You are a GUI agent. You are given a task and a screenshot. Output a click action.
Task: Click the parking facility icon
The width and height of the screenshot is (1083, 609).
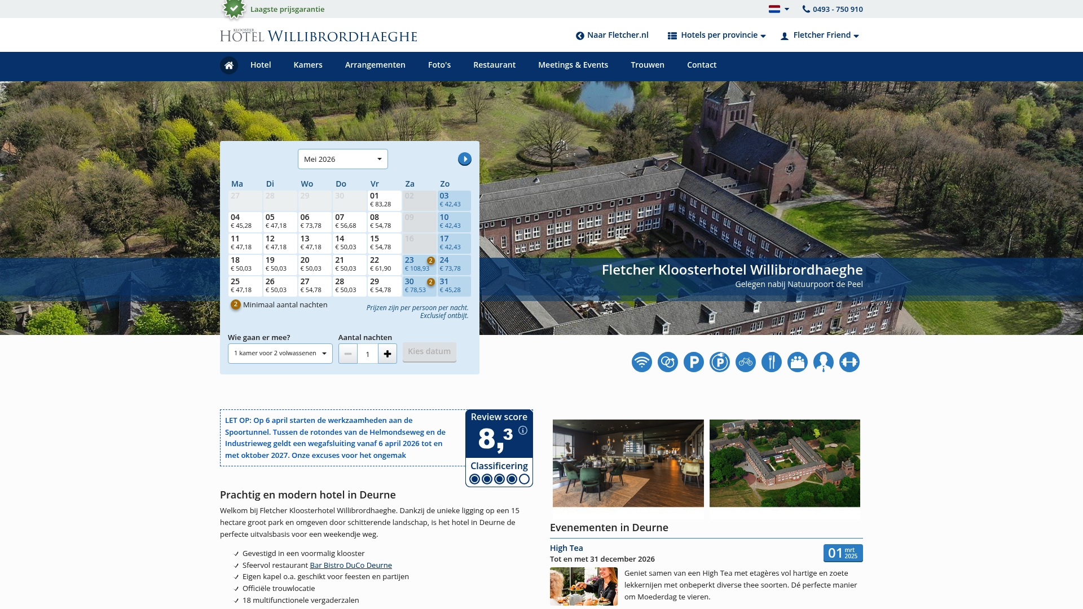[x=693, y=362]
